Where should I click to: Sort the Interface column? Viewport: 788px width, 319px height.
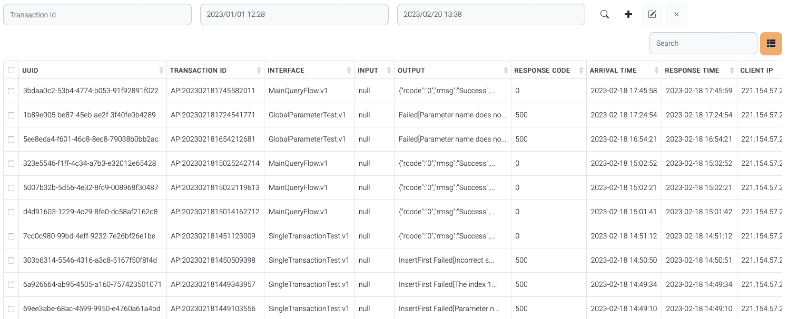point(349,71)
